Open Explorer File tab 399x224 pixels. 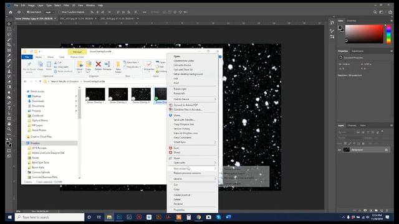click(27, 57)
